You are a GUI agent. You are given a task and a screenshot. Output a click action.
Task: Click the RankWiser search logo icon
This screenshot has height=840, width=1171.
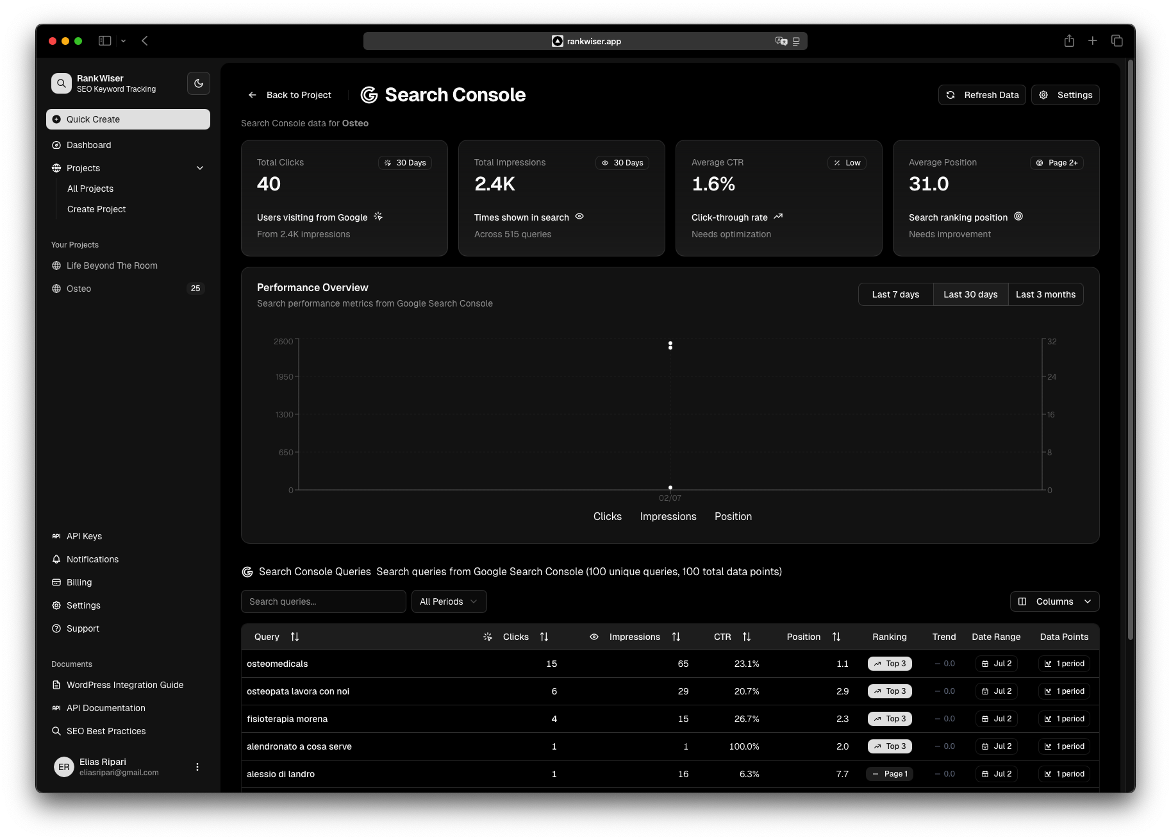tap(62, 83)
